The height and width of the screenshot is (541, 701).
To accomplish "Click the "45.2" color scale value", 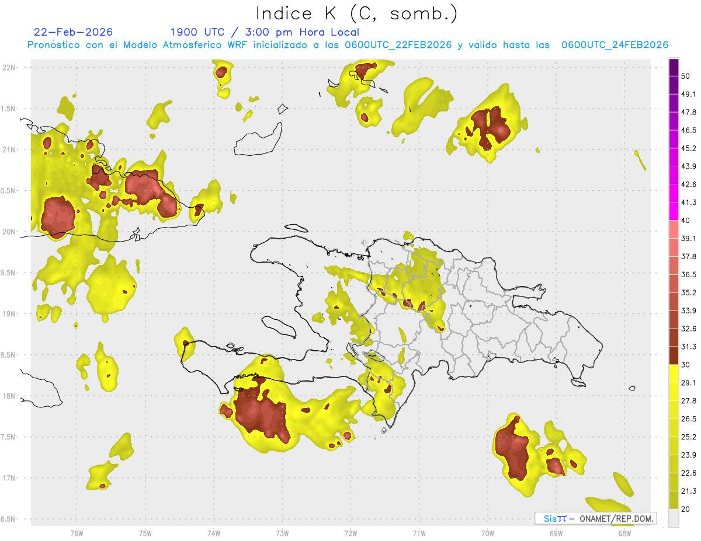I will click(689, 149).
